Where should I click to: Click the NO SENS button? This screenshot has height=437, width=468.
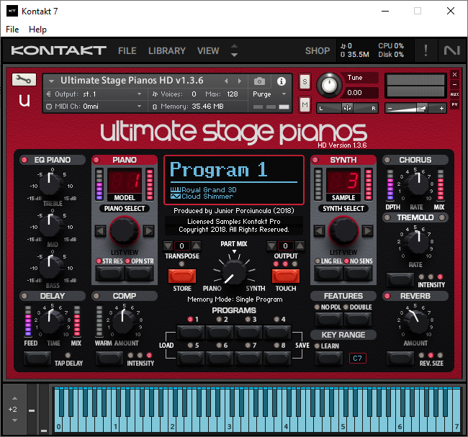click(x=358, y=273)
